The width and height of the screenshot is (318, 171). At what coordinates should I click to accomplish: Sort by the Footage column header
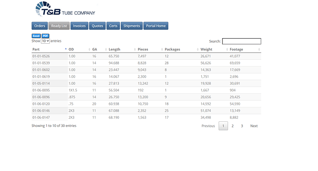245,49
